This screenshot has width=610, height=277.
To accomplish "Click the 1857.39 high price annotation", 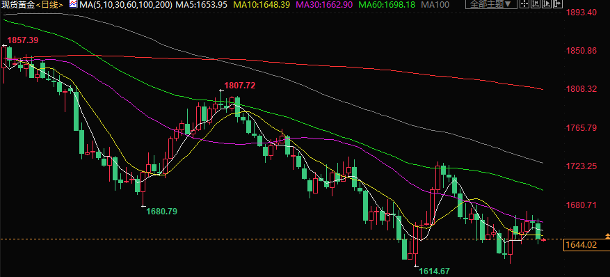I will pos(23,40).
